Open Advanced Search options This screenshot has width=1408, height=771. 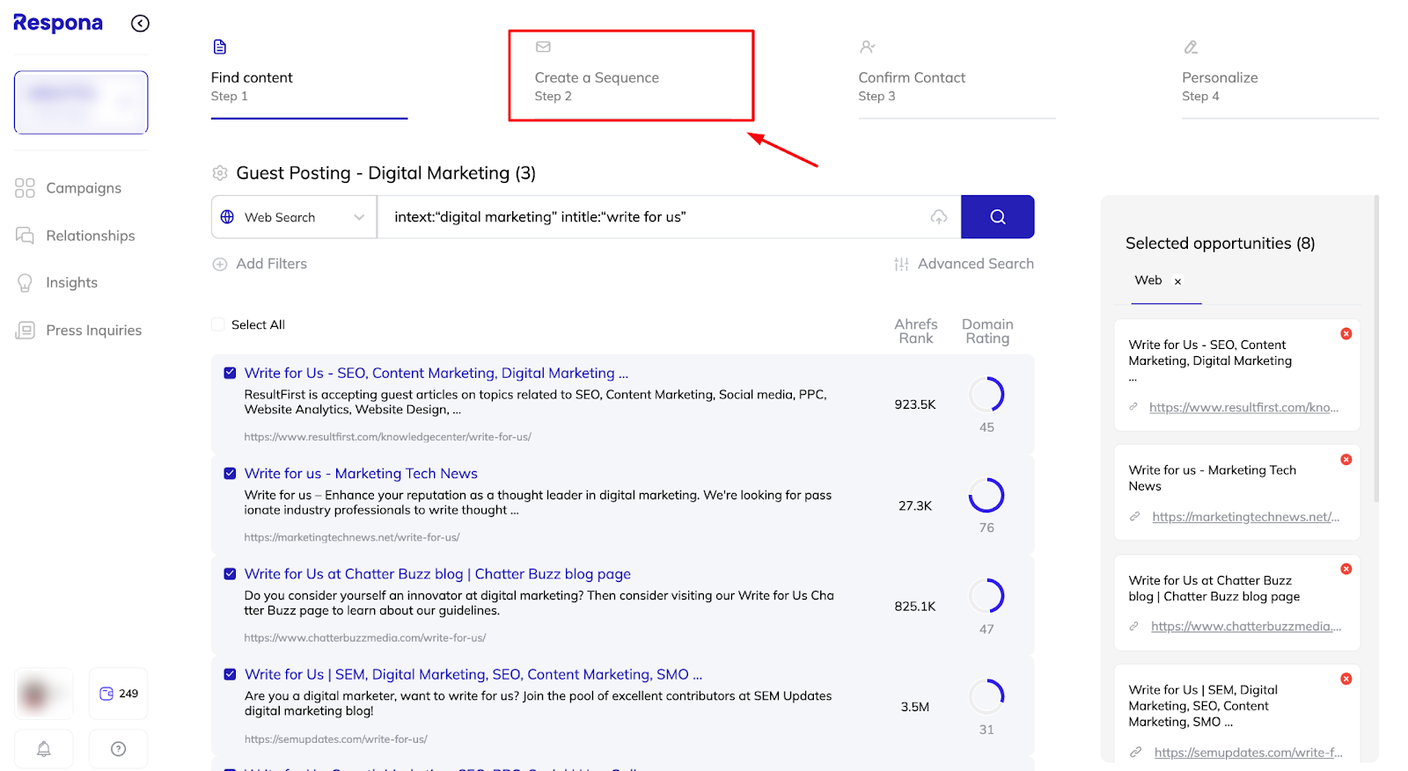click(x=964, y=264)
